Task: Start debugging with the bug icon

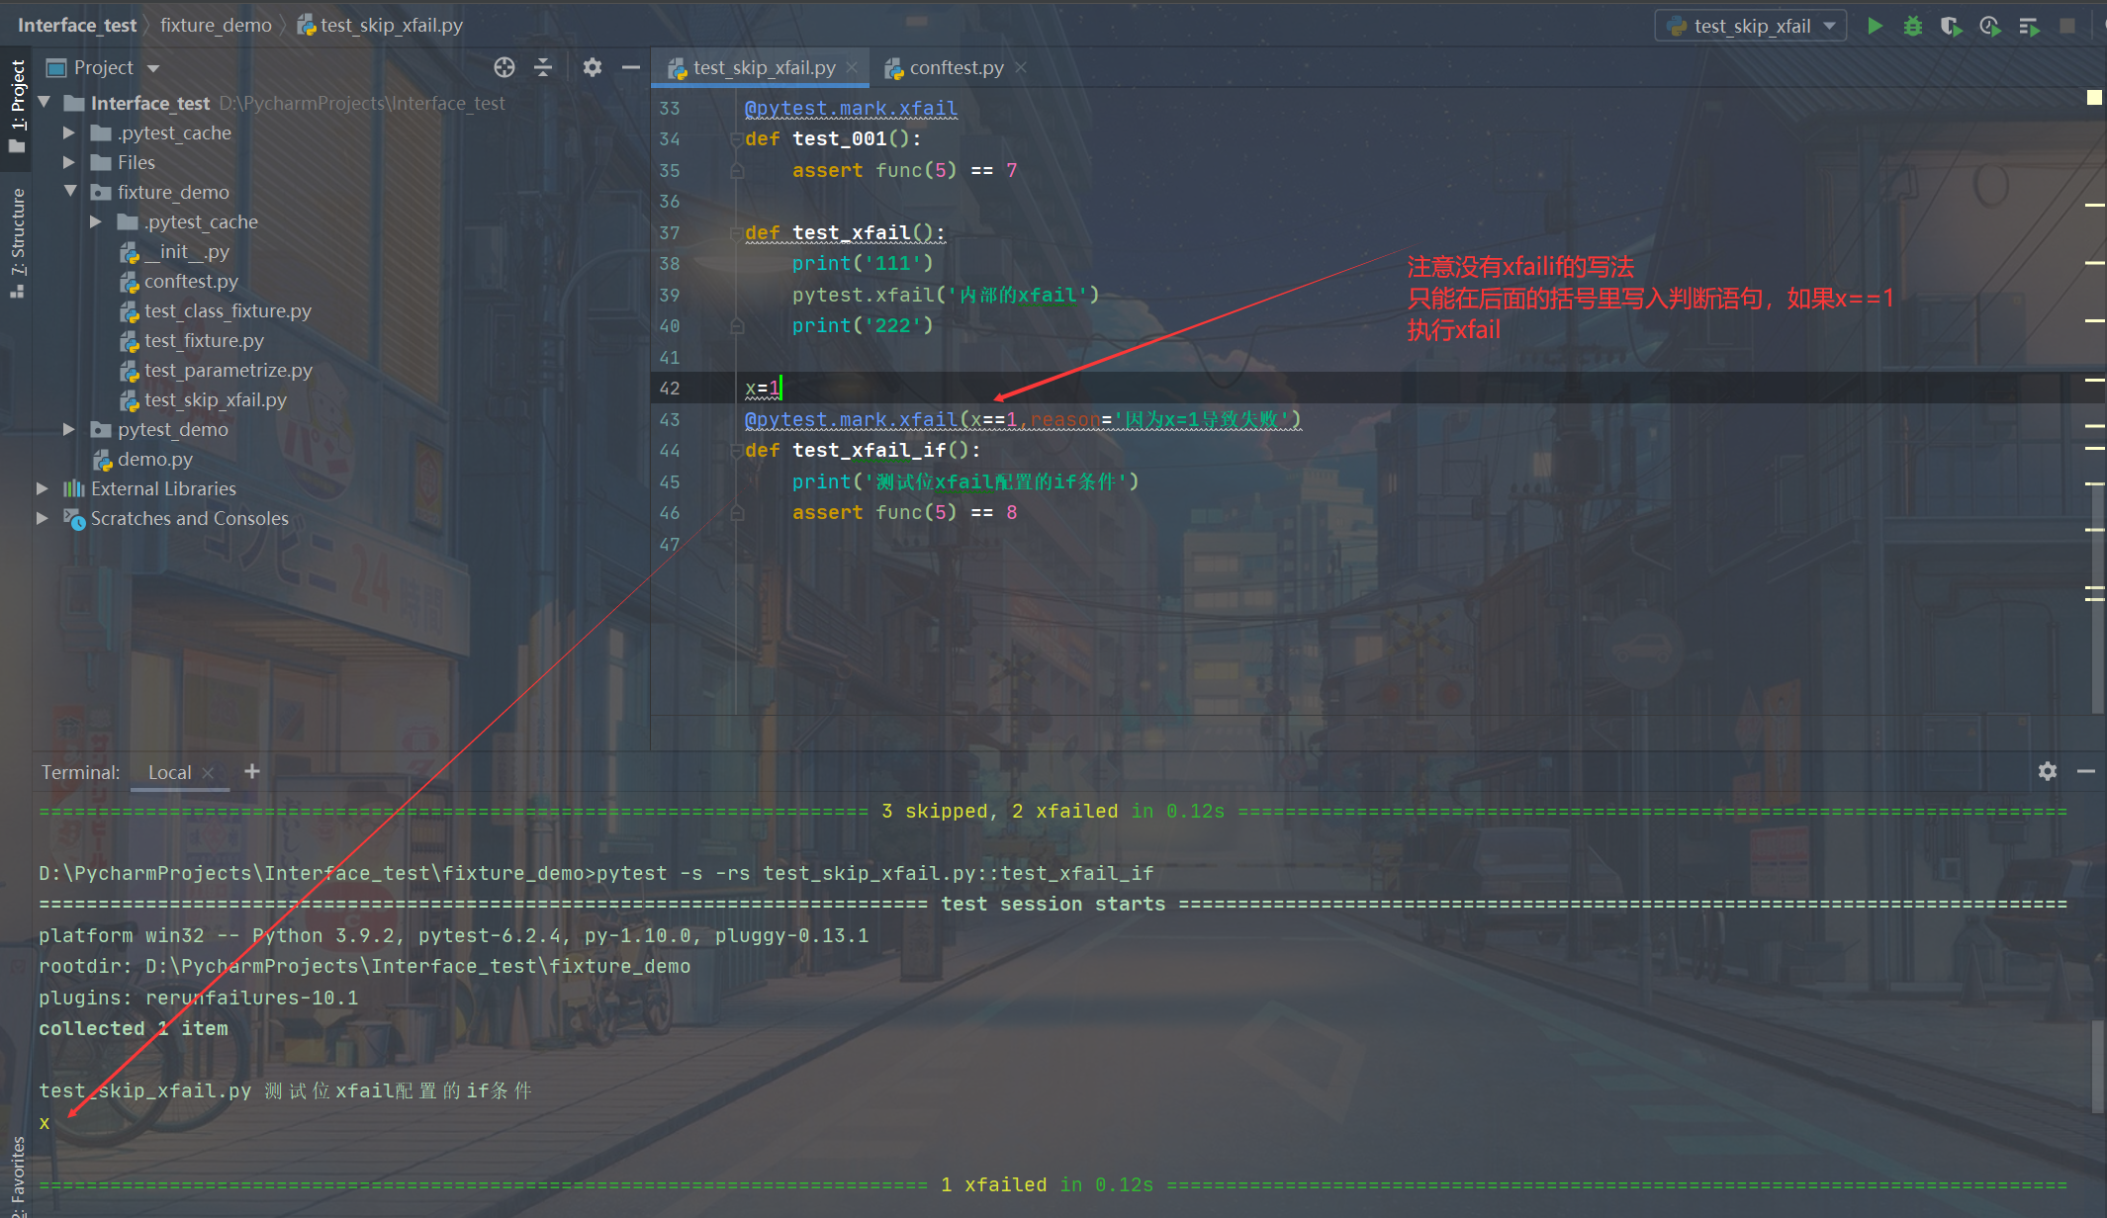Action: coord(1913,26)
